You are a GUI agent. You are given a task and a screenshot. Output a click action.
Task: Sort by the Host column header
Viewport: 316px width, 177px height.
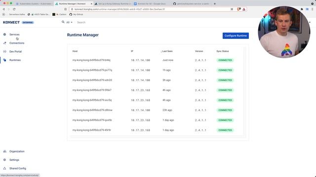[x=75, y=51]
